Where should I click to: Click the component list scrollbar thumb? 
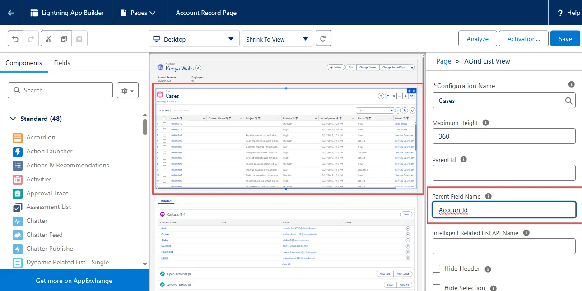[145, 127]
